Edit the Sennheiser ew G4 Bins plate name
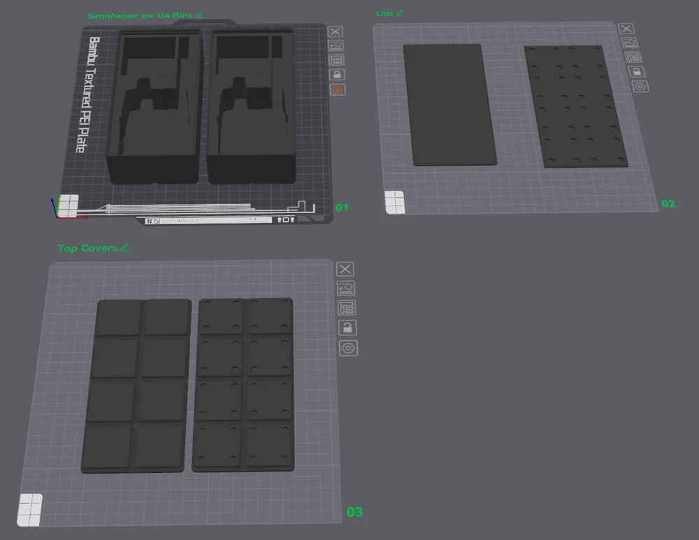The height and width of the screenshot is (540, 699). coord(199,15)
